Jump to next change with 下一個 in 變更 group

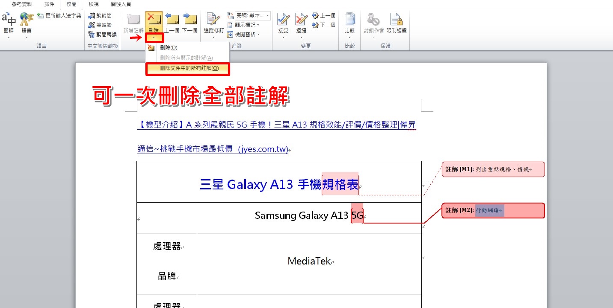pos(324,25)
